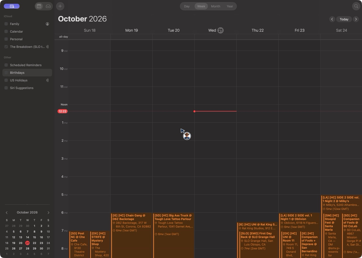Select day 15 in the mini calendar
This screenshot has height=258, width=362.
pos(35,237)
